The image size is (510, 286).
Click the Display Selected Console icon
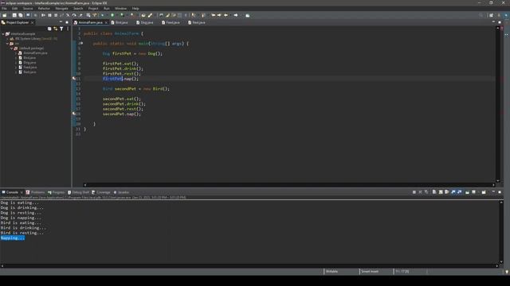[x=473, y=192]
